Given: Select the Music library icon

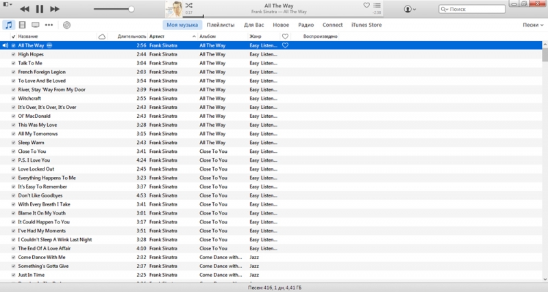Looking at the screenshot, I should 8,25.
